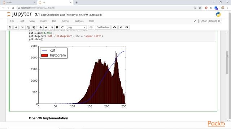The image size is (231, 129).
Task: Click the histogram plot output image
Action: coord(78,76)
